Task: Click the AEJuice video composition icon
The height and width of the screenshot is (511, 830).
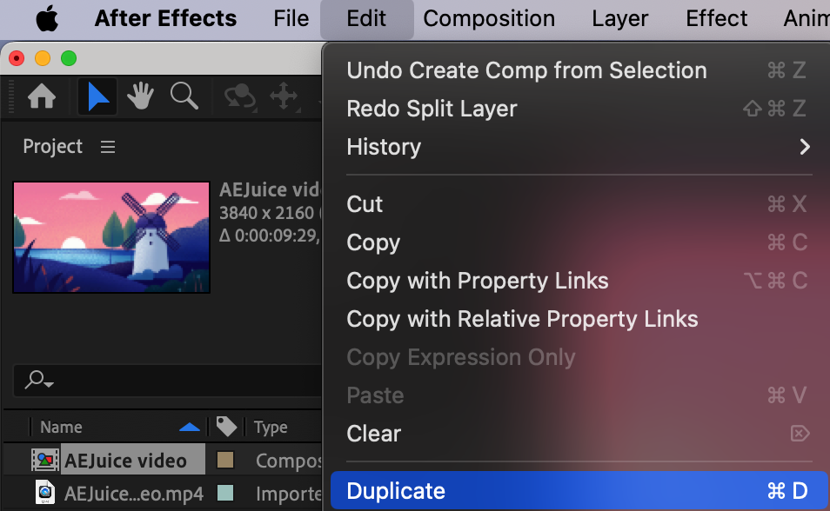Action: pos(45,461)
